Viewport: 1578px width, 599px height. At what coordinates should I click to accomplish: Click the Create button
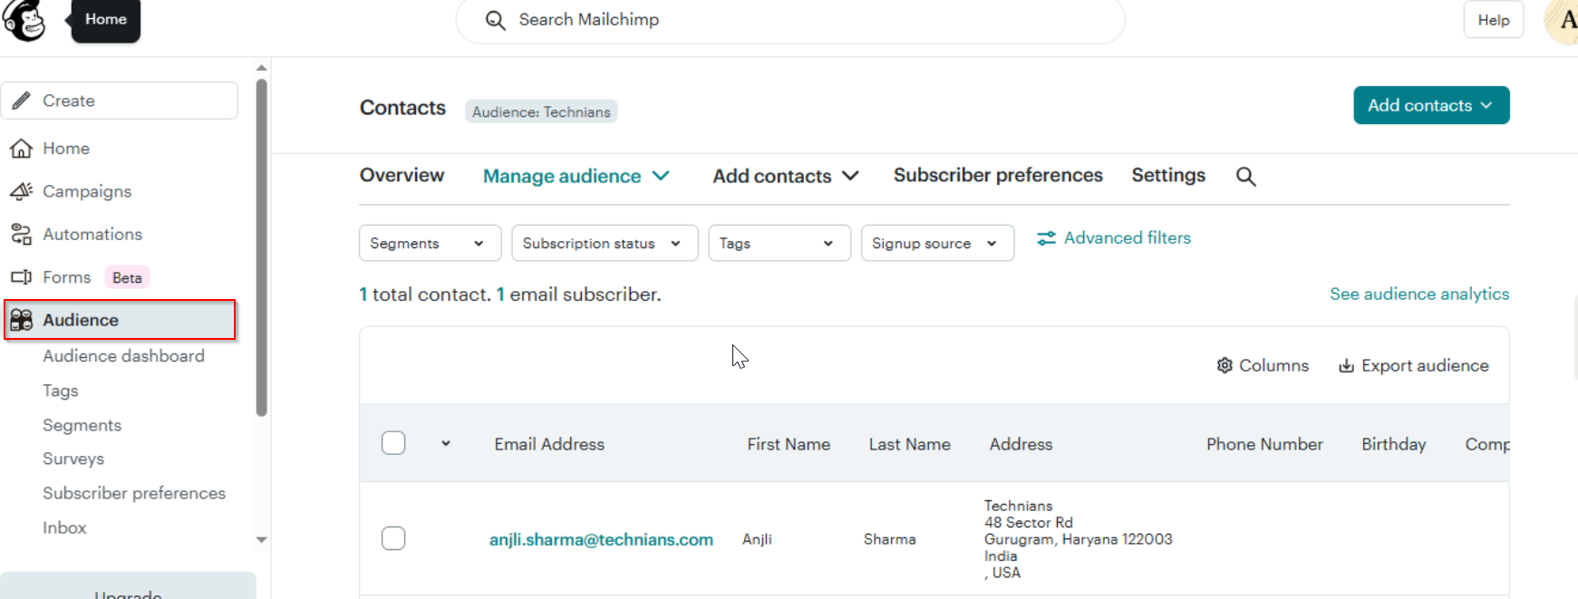click(120, 101)
